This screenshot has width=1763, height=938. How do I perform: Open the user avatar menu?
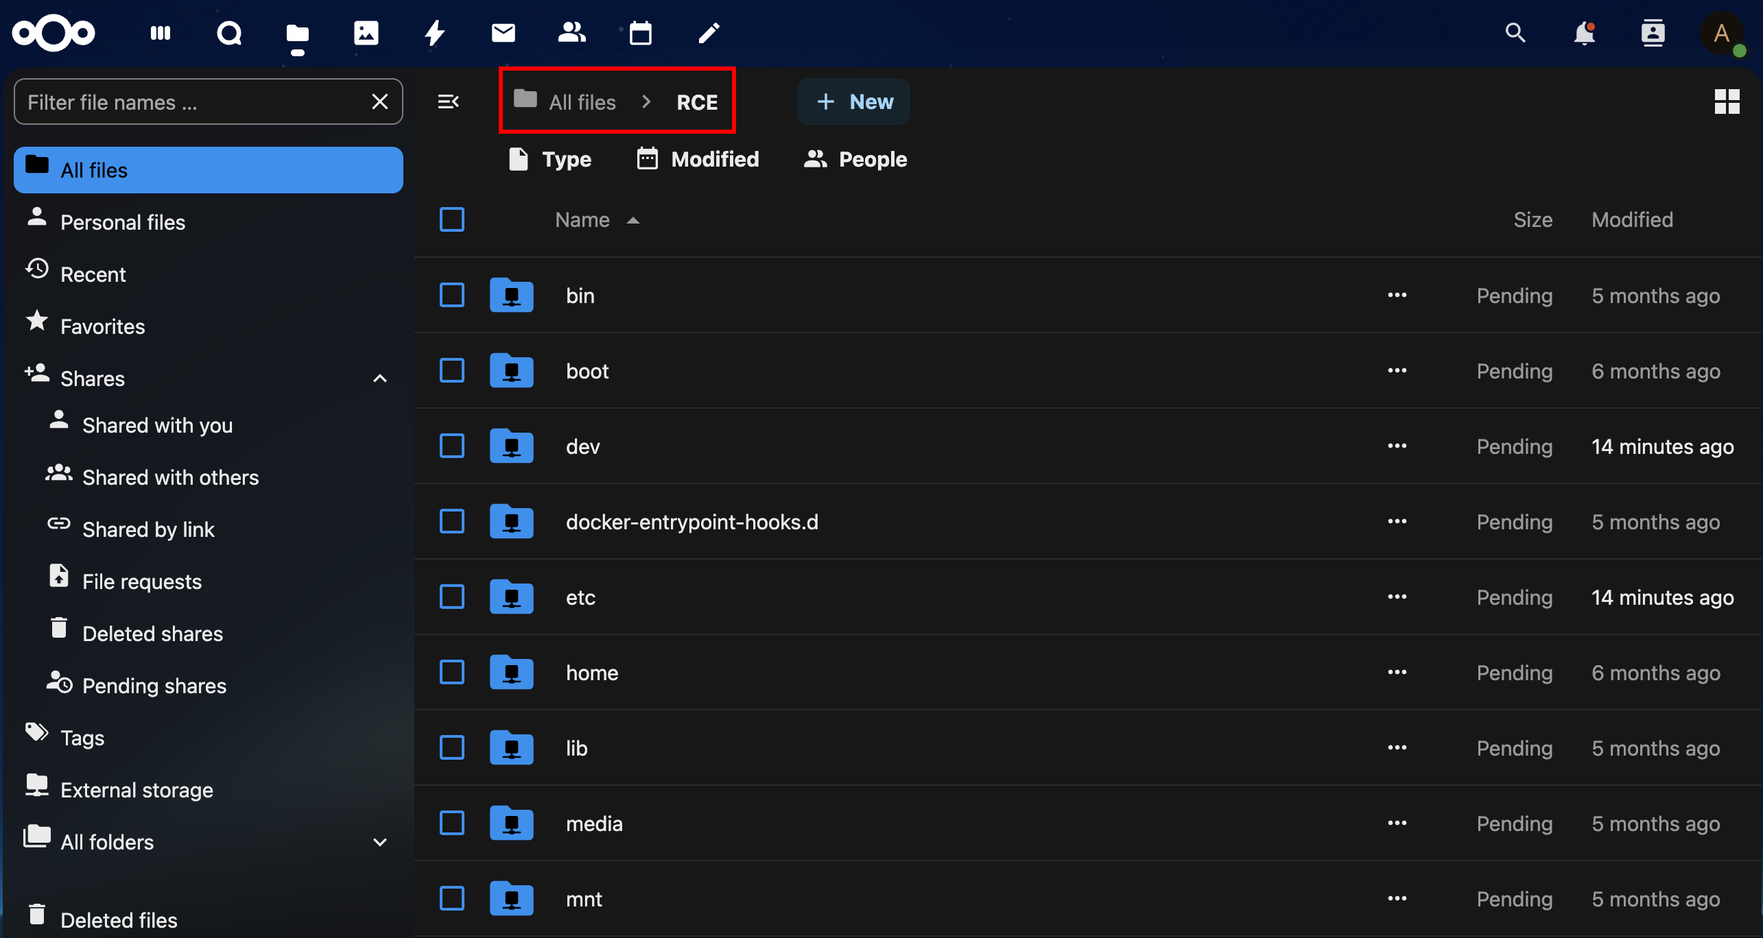[1722, 33]
